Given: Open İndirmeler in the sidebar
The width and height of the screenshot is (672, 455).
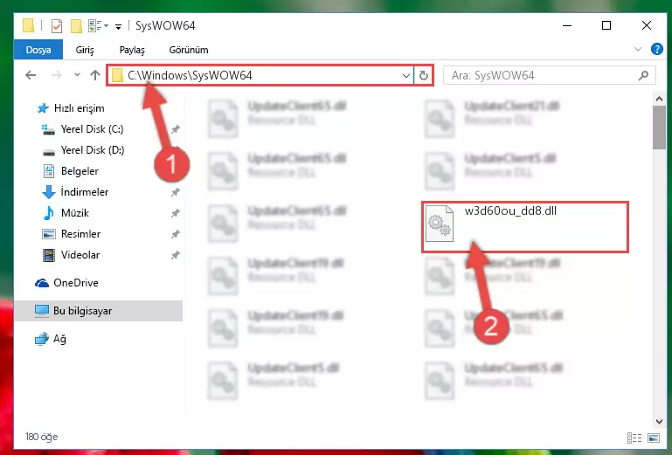Looking at the screenshot, I should click(x=84, y=192).
